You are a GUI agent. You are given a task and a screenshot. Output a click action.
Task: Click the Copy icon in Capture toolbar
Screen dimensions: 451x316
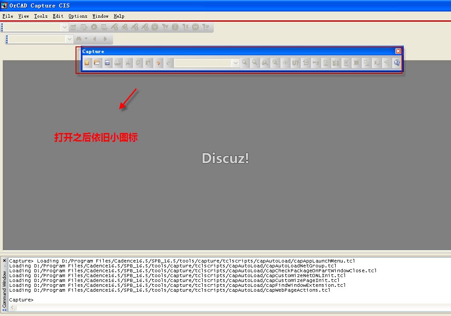pos(138,63)
